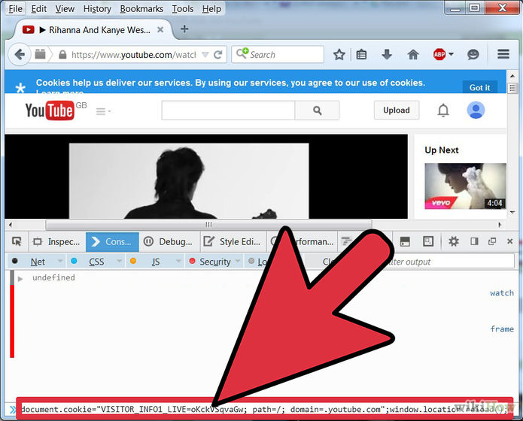Open Net filter dropdown arrow
523x421 pixels.
pyautogui.click(x=60, y=261)
